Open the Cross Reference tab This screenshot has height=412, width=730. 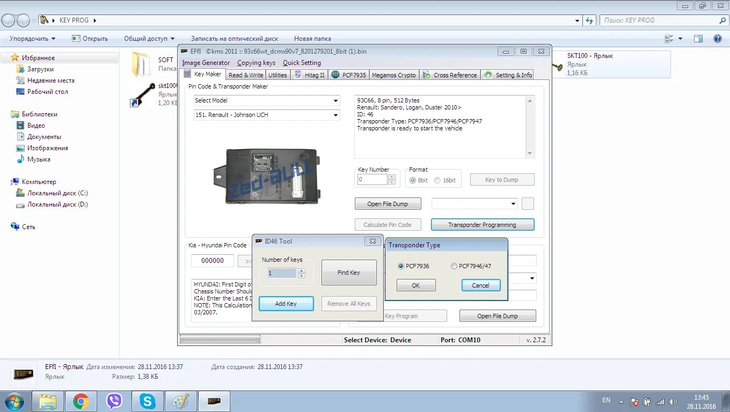pyautogui.click(x=449, y=75)
